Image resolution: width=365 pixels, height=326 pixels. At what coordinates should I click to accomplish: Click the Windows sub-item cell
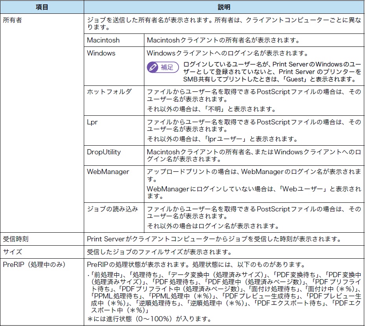(101, 53)
